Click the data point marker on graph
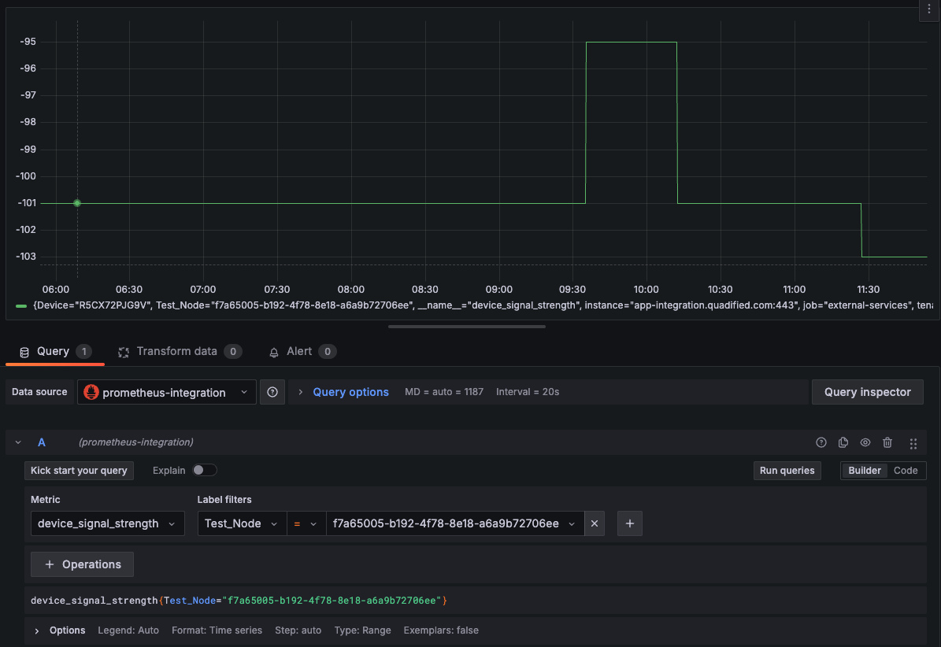 point(77,203)
